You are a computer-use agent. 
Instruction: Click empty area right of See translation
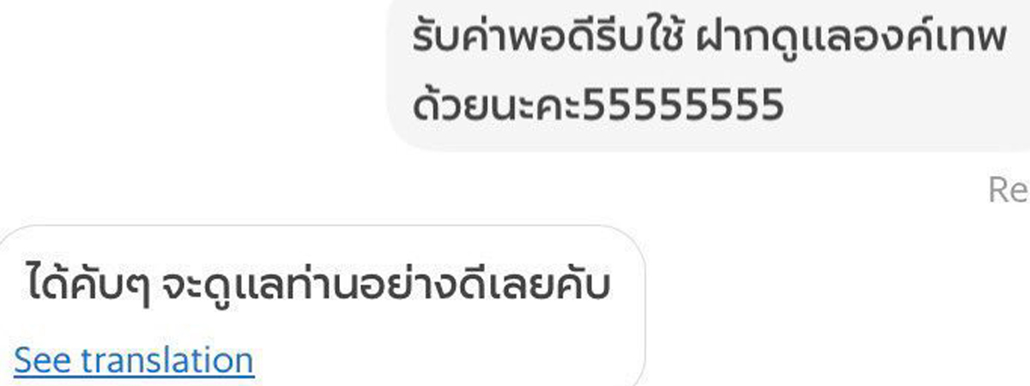(x=446, y=360)
